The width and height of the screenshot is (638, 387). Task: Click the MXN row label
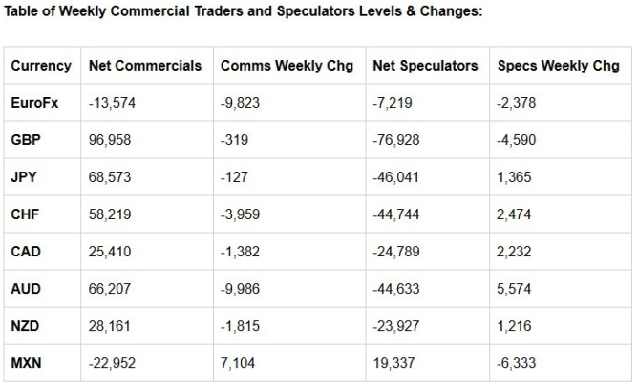[26, 363]
